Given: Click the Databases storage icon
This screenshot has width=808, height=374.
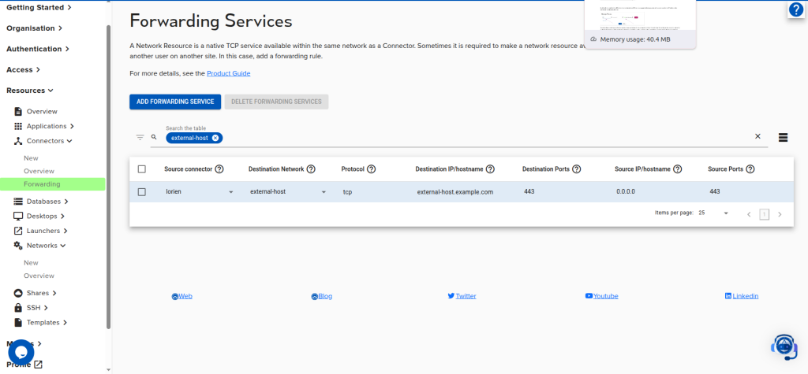Looking at the screenshot, I should (x=18, y=201).
